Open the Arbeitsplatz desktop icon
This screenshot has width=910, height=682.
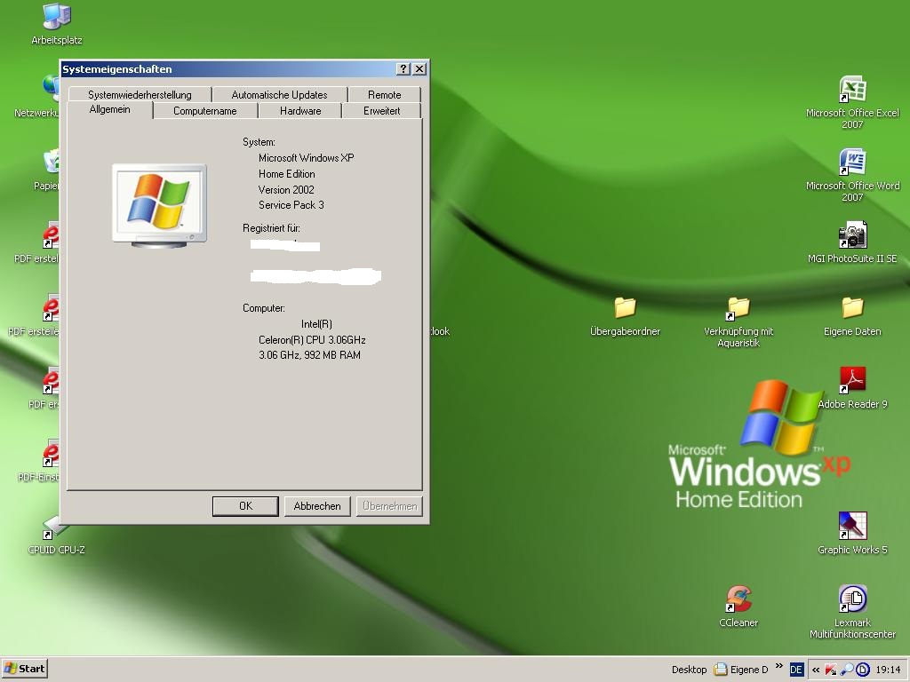point(57,24)
